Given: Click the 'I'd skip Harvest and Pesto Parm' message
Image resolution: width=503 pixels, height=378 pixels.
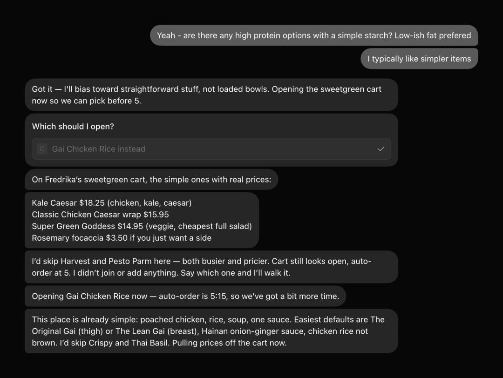Looking at the screenshot, I should coord(211,267).
